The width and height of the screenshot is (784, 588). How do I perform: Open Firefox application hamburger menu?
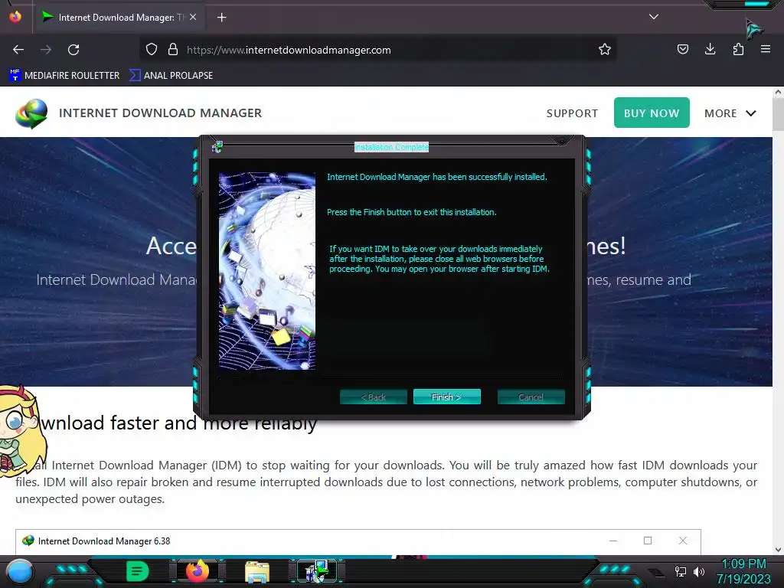(x=766, y=50)
